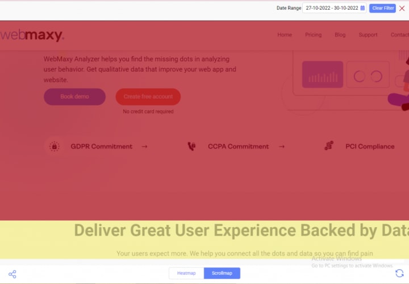Screen dimensions: 409x284
Task: Click the Clear Filter button
Action: point(382,8)
